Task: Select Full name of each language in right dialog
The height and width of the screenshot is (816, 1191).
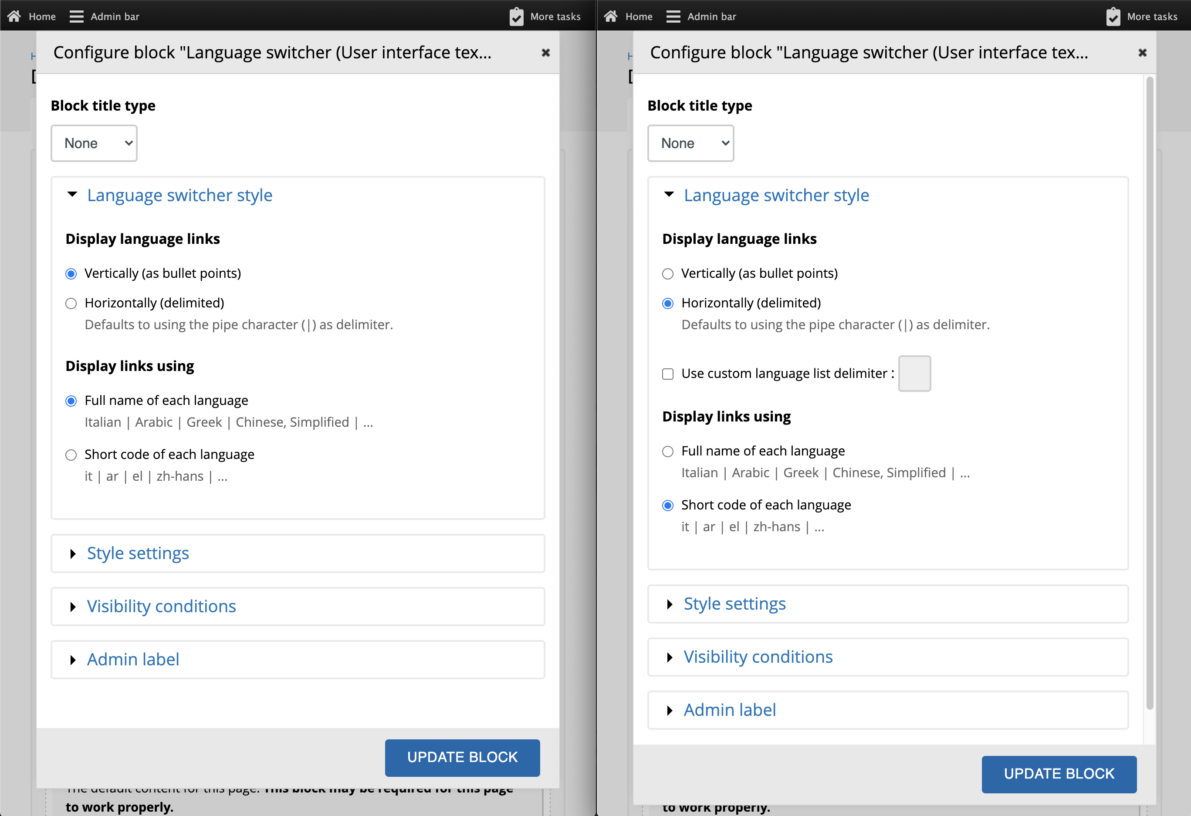Action: [x=668, y=452]
